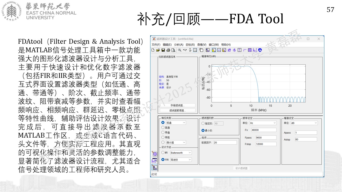Click the Save diskette toolbar icon
This screenshot has height=192, width=342.
pos(163,50)
